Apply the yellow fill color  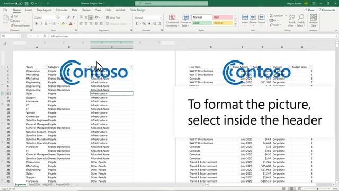63,24
